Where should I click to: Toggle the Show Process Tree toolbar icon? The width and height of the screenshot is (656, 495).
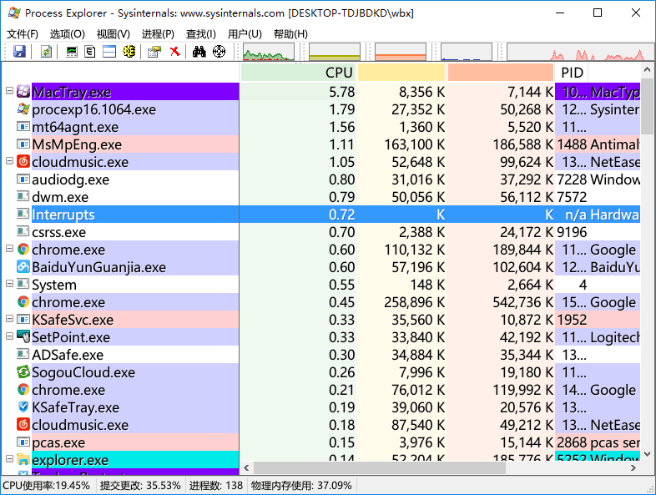[x=89, y=52]
